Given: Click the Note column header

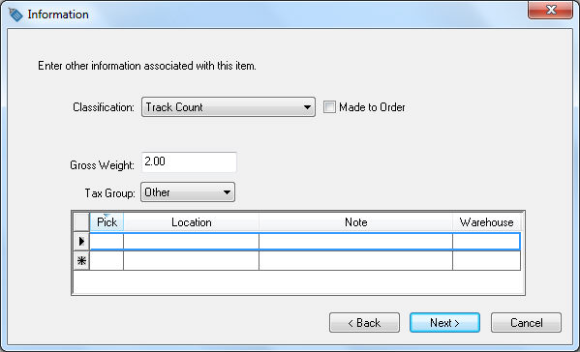Looking at the screenshot, I should point(355,222).
